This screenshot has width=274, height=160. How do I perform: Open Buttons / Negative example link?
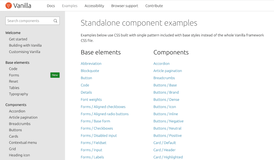click(x=169, y=121)
